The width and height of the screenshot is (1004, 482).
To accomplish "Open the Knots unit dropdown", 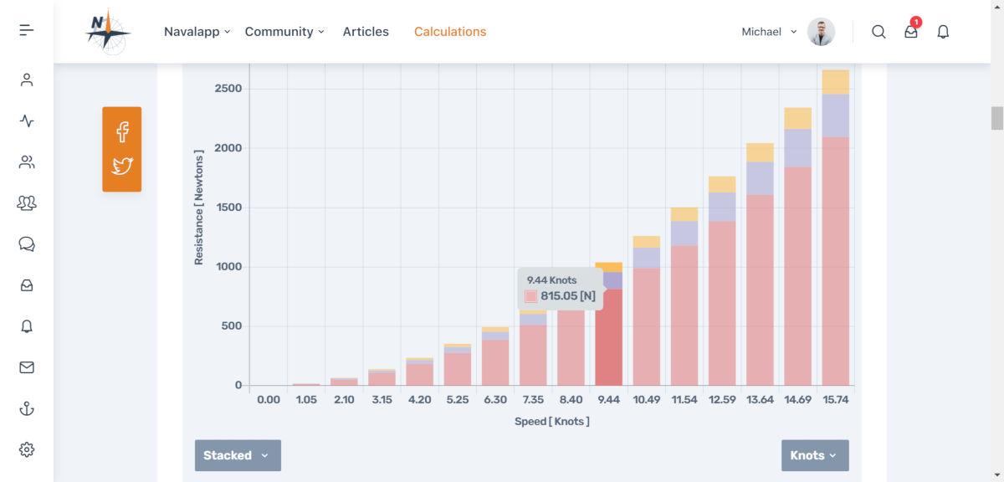I will click(815, 455).
